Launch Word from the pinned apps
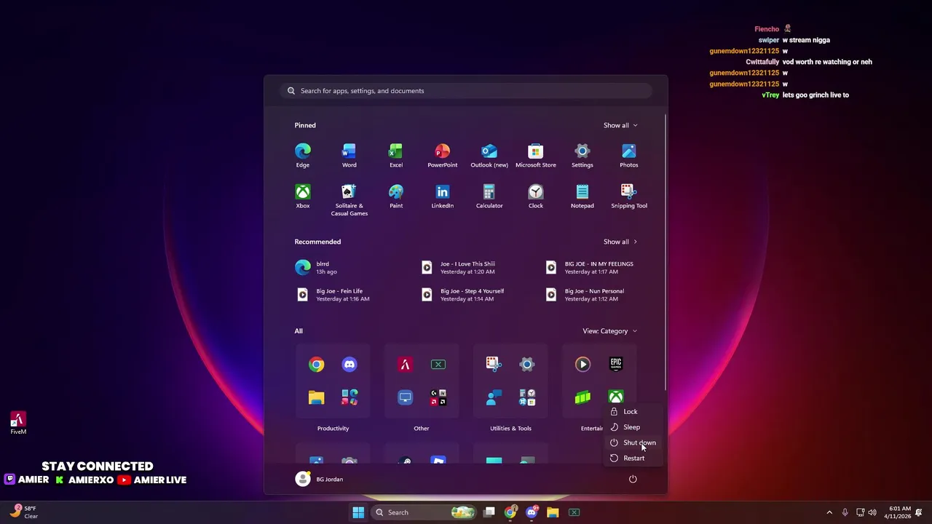 (x=349, y=155)
